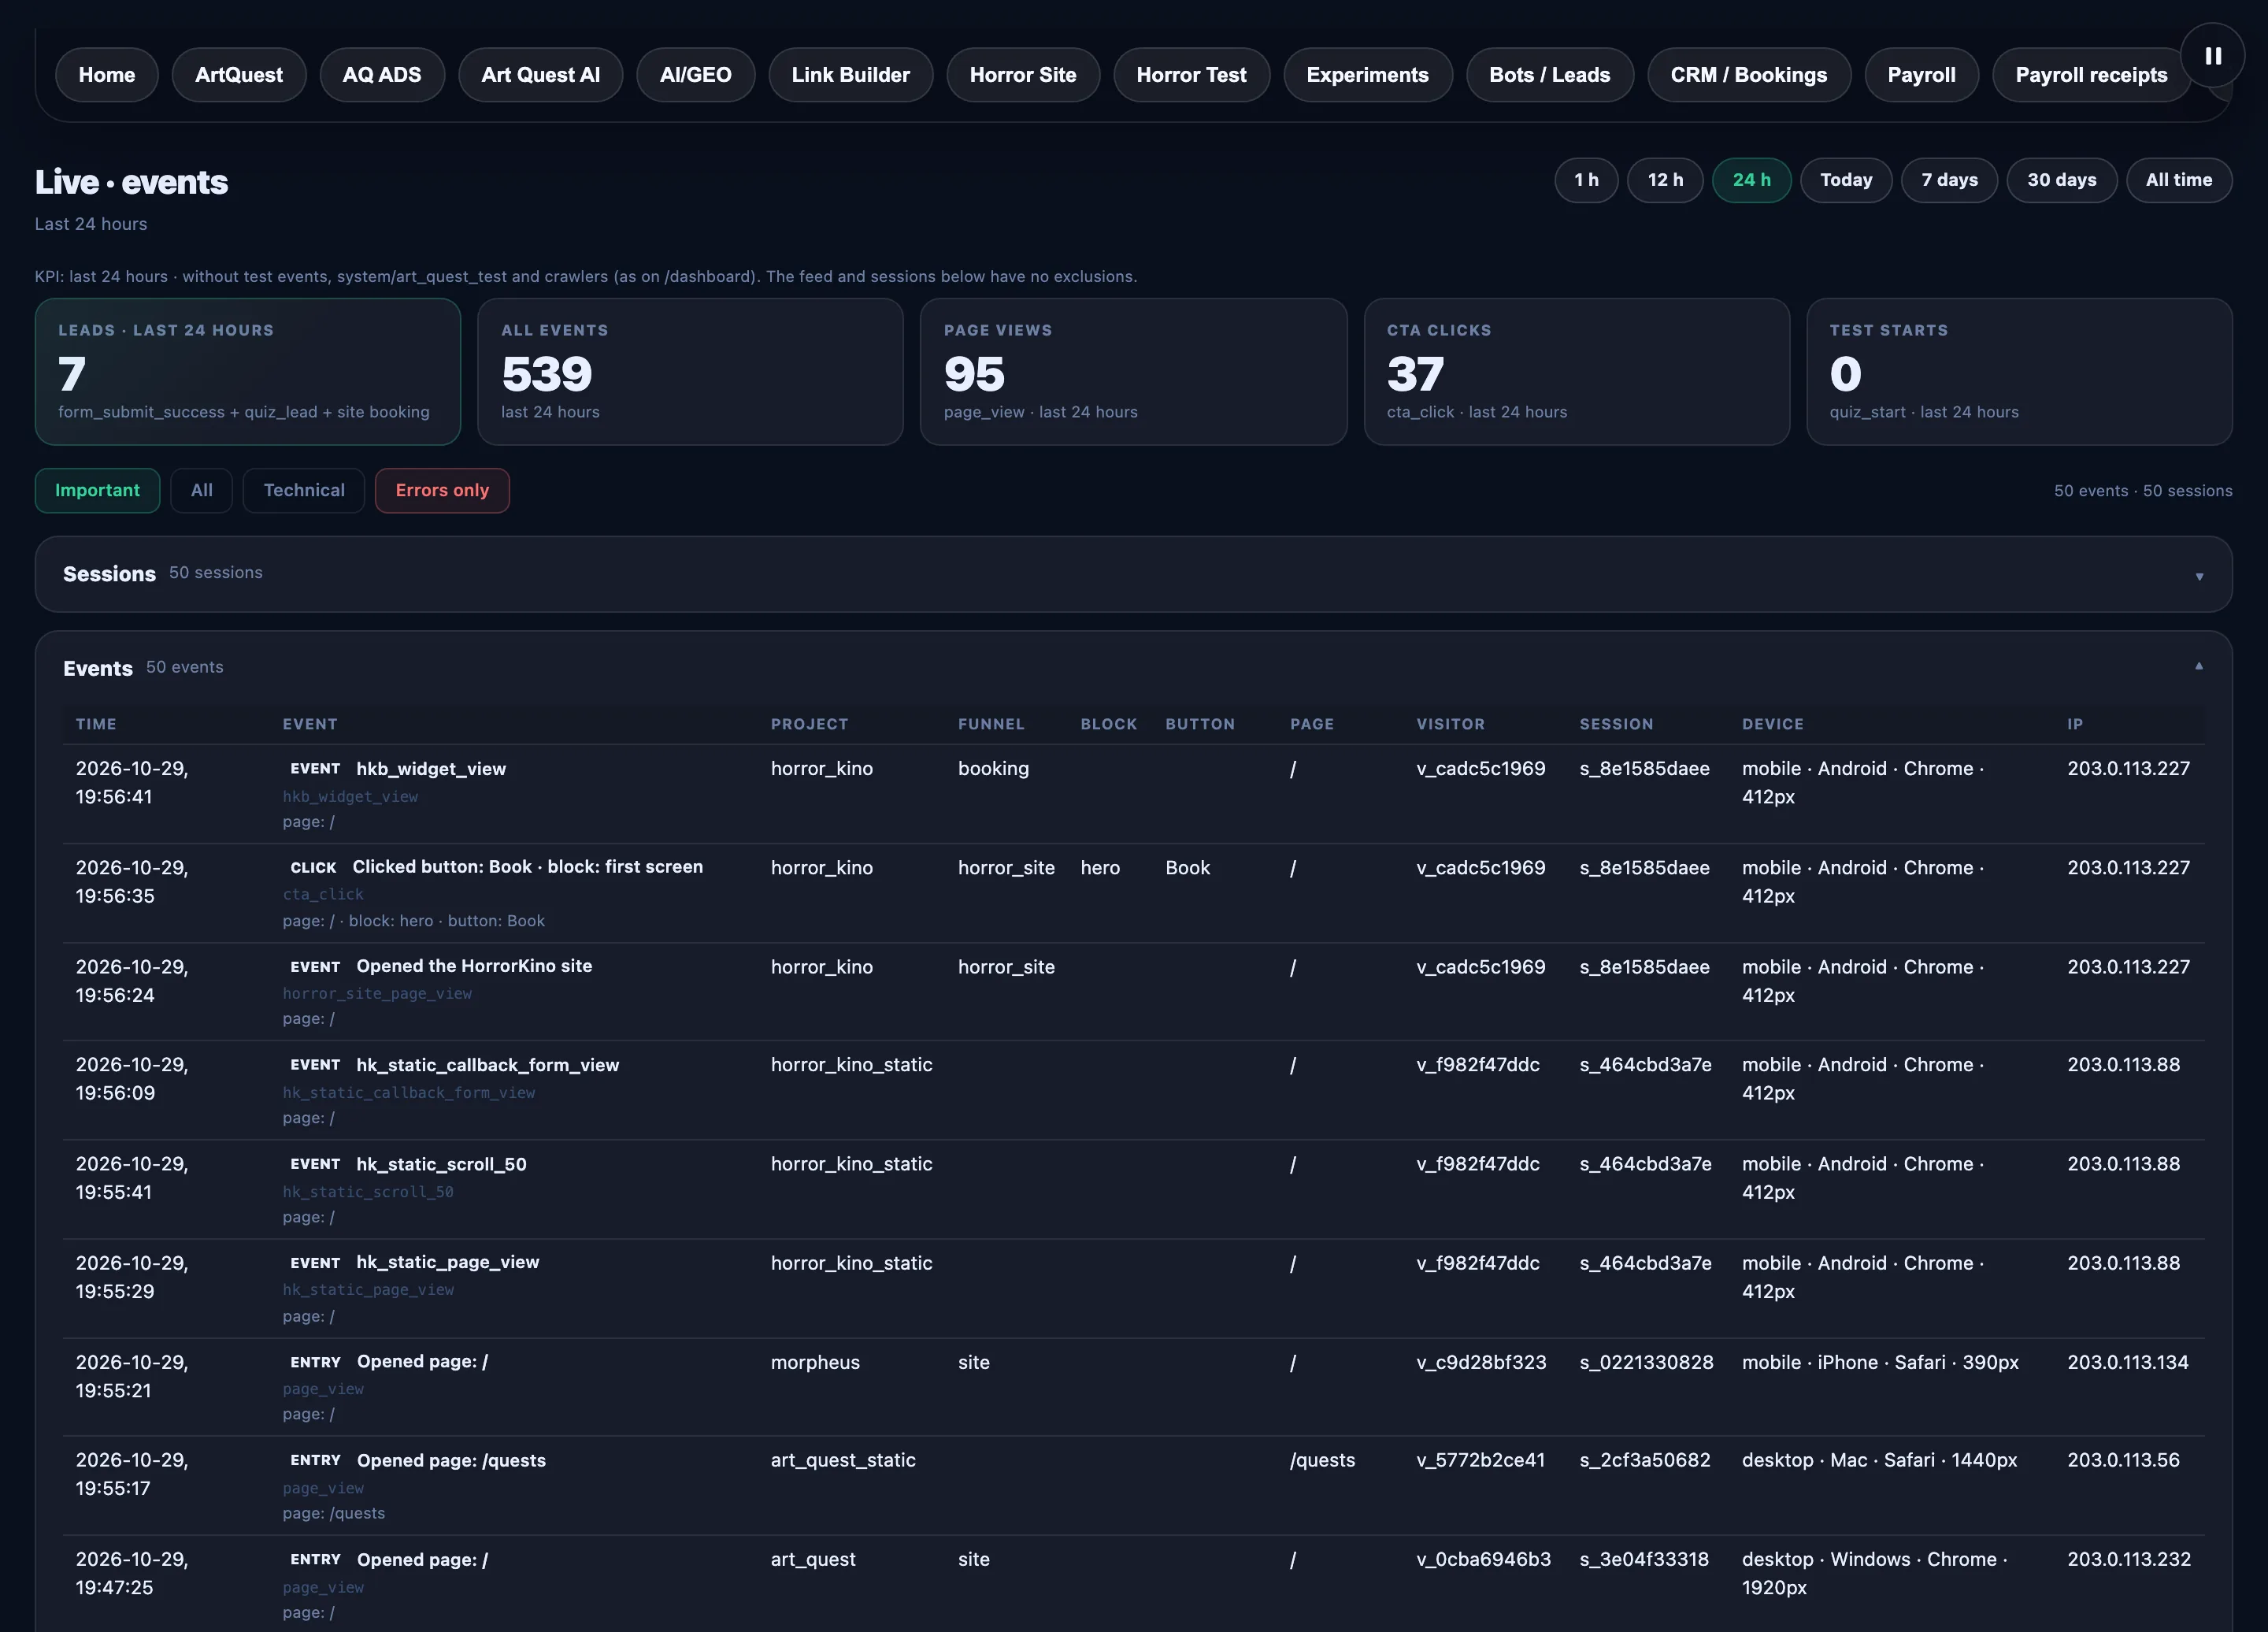Set time range to 12 h
2268x1632 pixels.
coord(1666,180)
